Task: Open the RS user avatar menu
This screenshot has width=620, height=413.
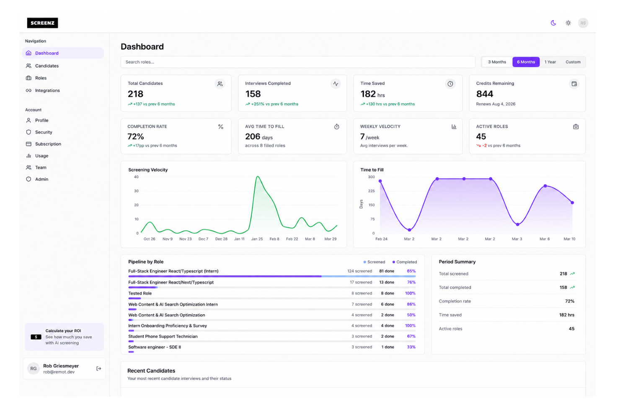Action: [583, 23]
